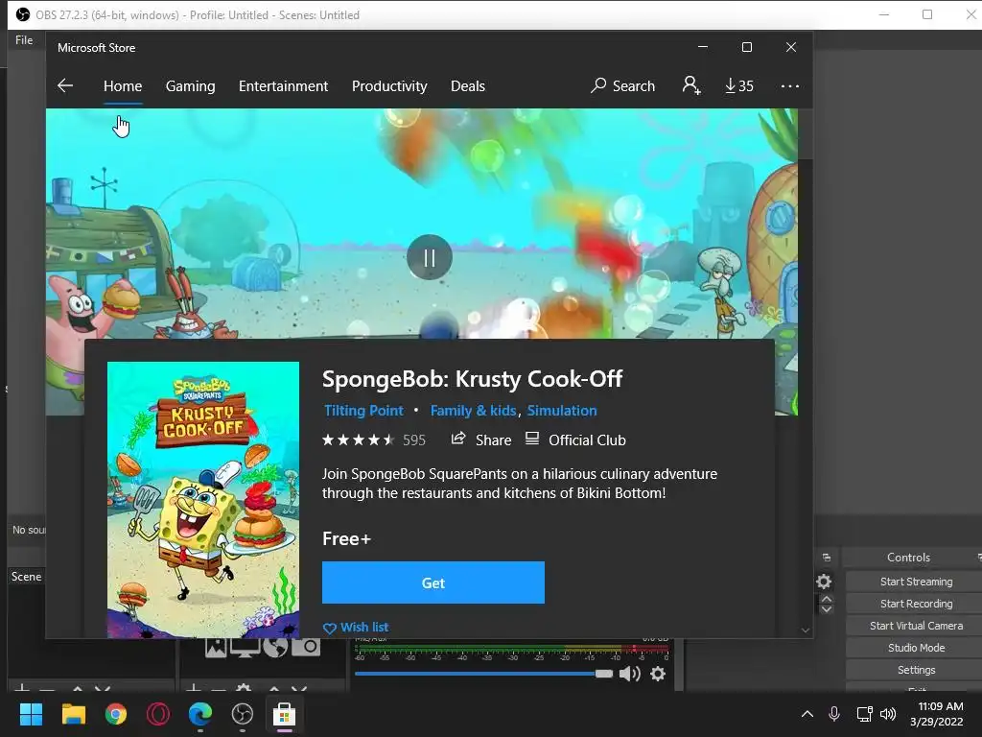Adjust the Mic/Aux volume slider in OBS
The image size is (982, 737).
483,674
